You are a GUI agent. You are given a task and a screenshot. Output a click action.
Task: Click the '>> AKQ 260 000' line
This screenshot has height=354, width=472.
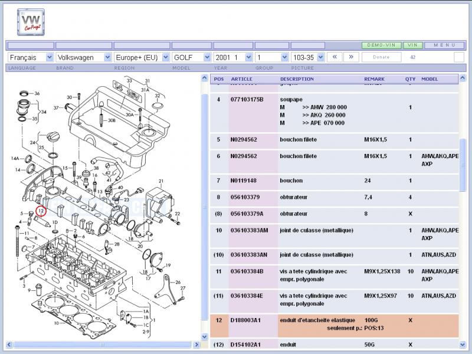[x=323, y=115]
